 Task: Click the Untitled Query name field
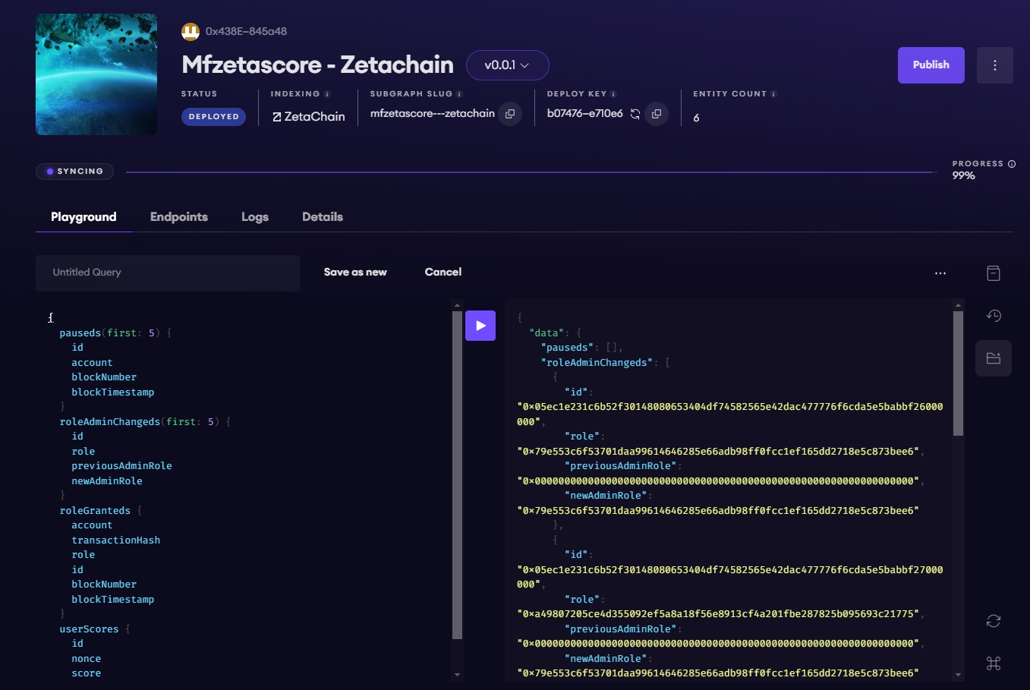(168, 273)
